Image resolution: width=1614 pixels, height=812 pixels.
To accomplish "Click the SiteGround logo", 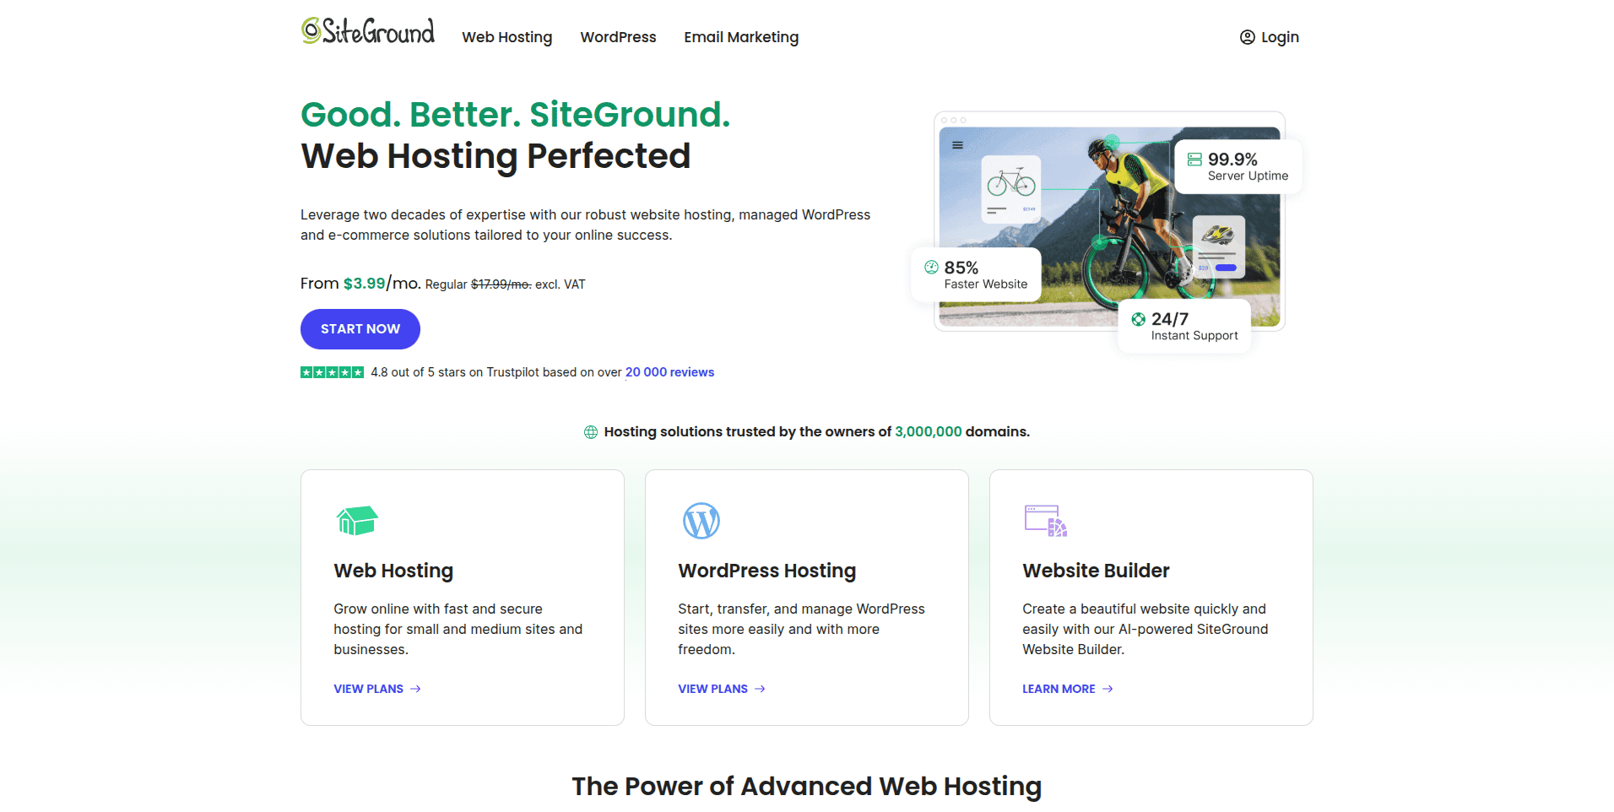I will (x=368, y=32).
